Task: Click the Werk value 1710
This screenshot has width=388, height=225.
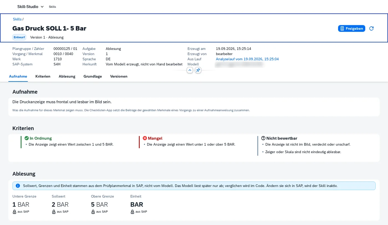Action: [x=58, y=59]
